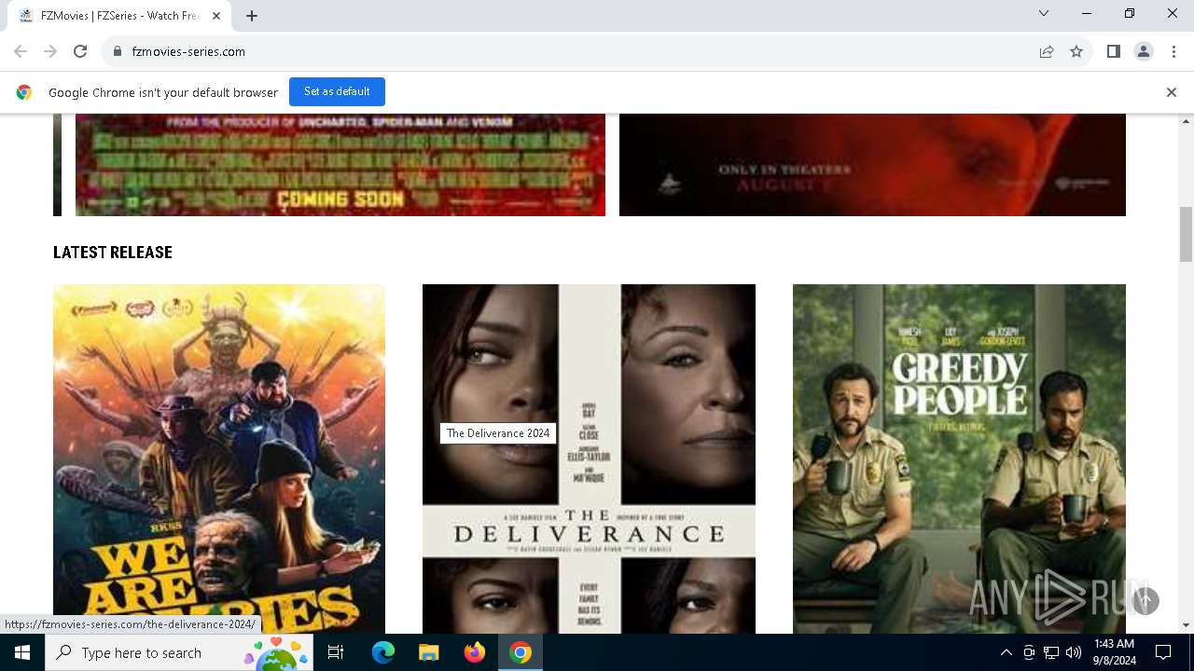
Task: Dismiss the default browser notification bar
Action: click(1172, 92)
